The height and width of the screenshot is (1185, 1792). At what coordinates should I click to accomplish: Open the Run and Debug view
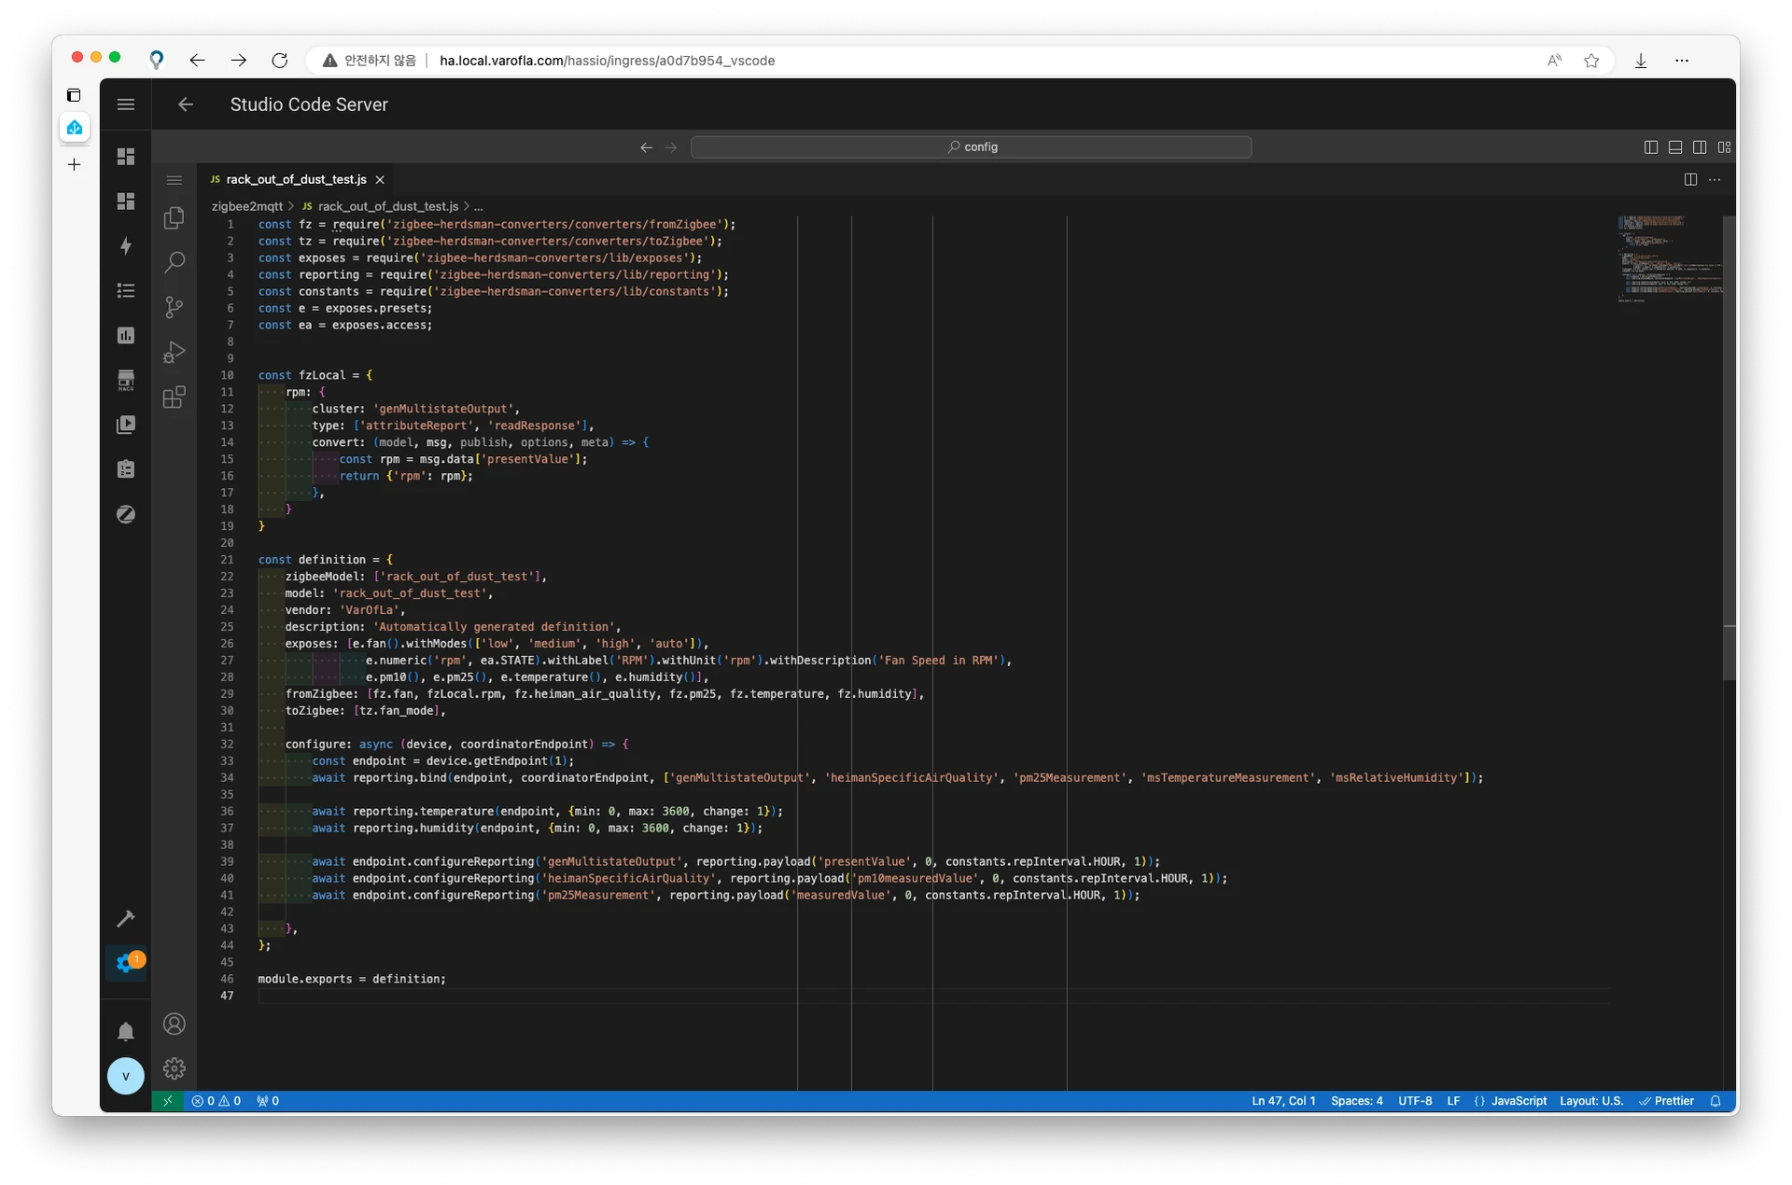pos(175,352)
